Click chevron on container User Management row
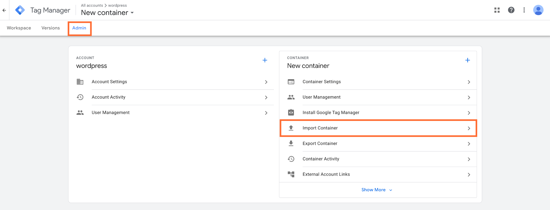This screenshot has width=550, height=210. pyautogui.click(x=469, y=97)
